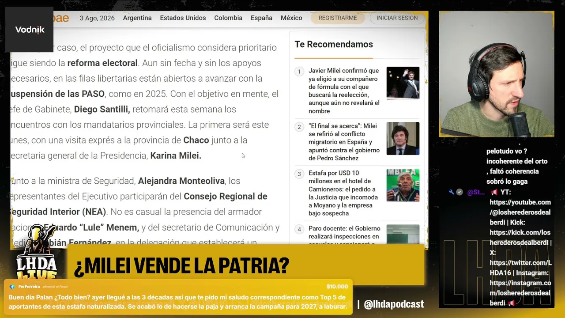Click the Paro docente thumbnail
565x318 pixels.
[x=403, y=235]
